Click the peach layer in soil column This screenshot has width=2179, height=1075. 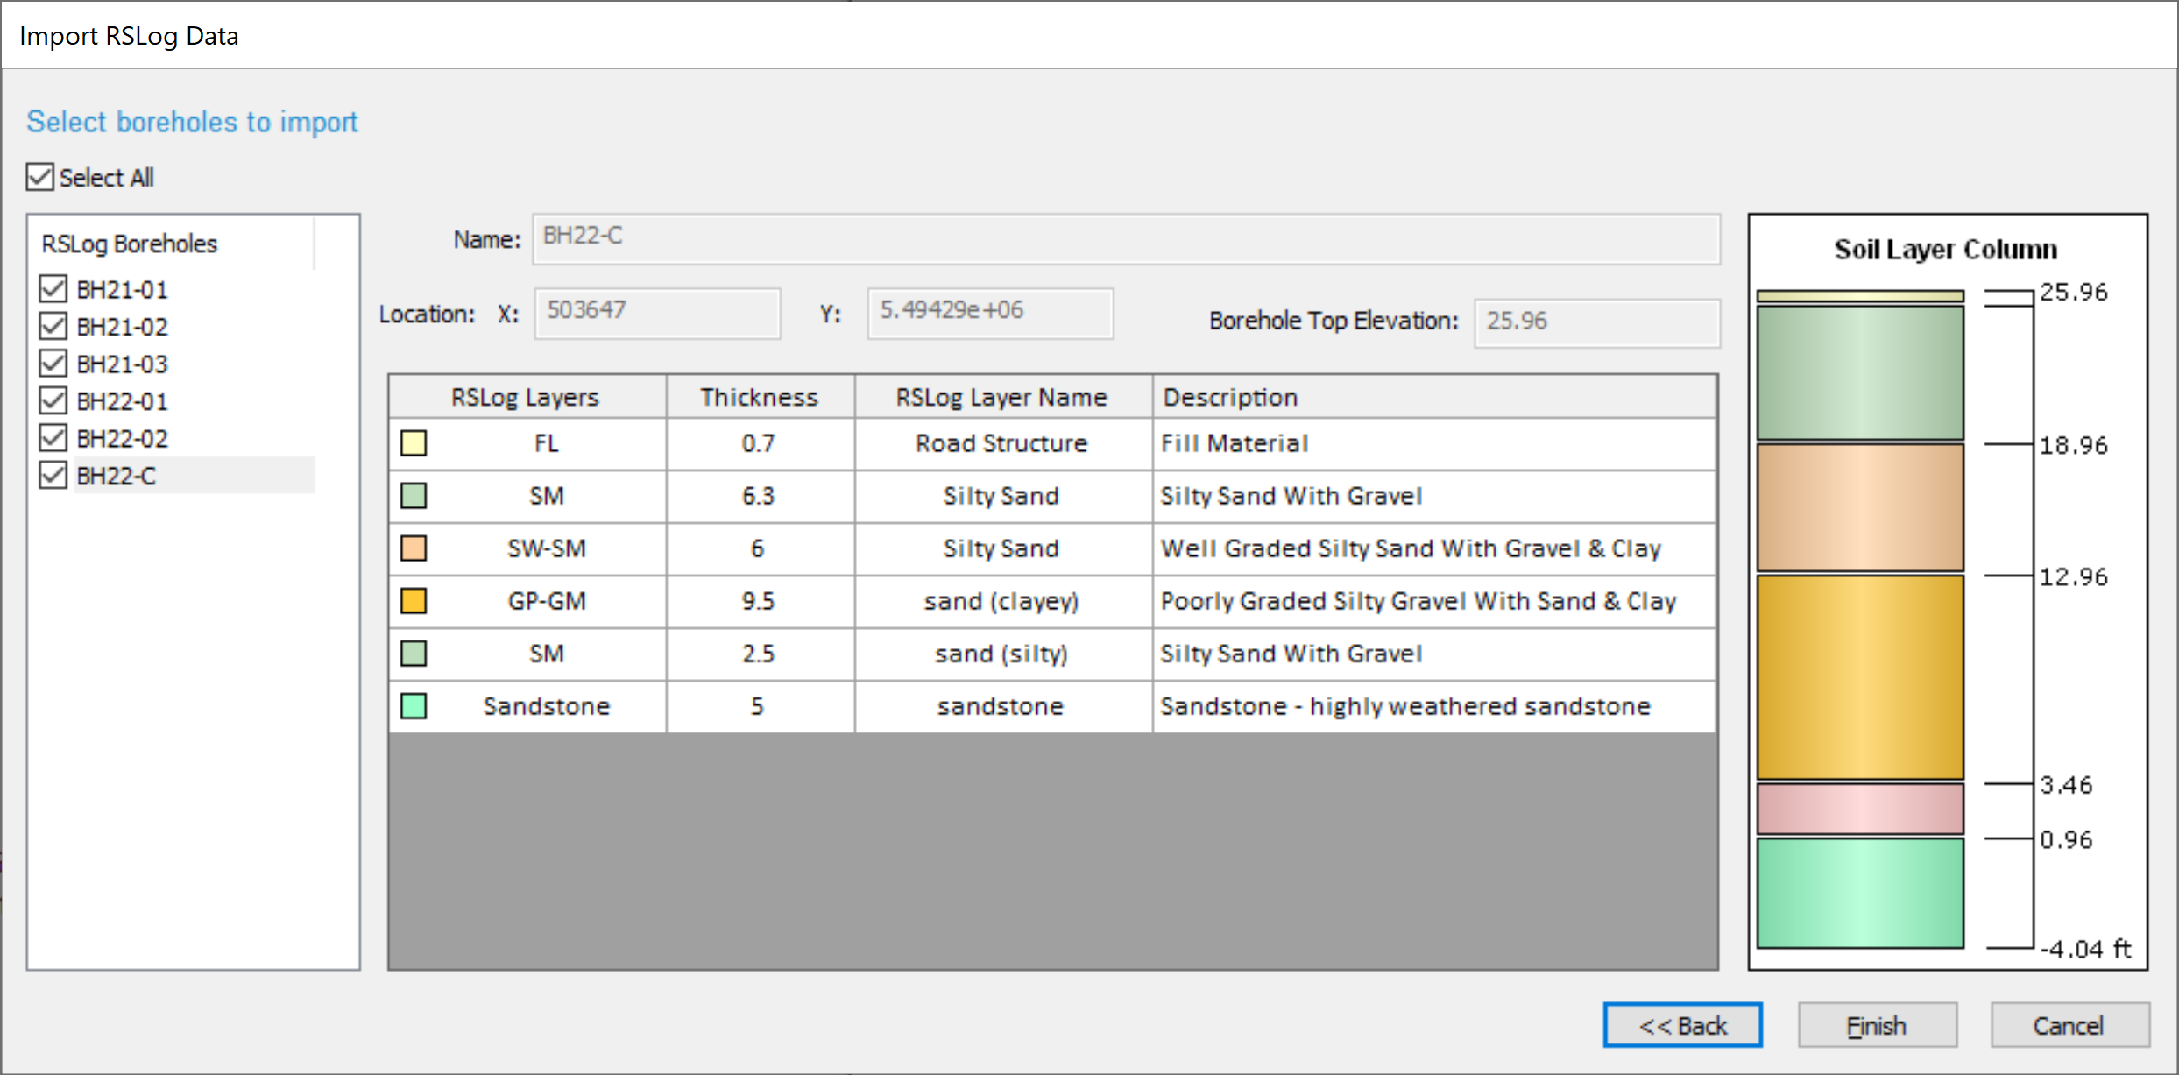[x=1860, y=508]
